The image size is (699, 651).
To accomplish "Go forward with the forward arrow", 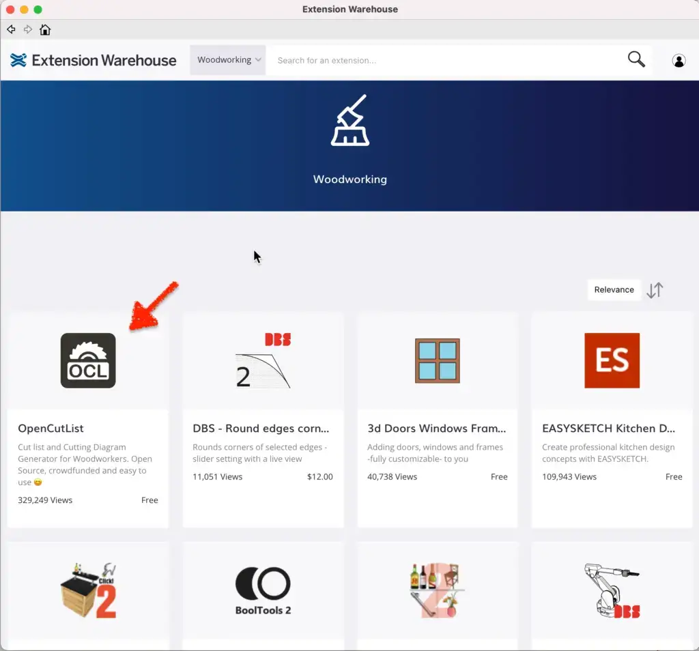I will (x=28, y=29).
